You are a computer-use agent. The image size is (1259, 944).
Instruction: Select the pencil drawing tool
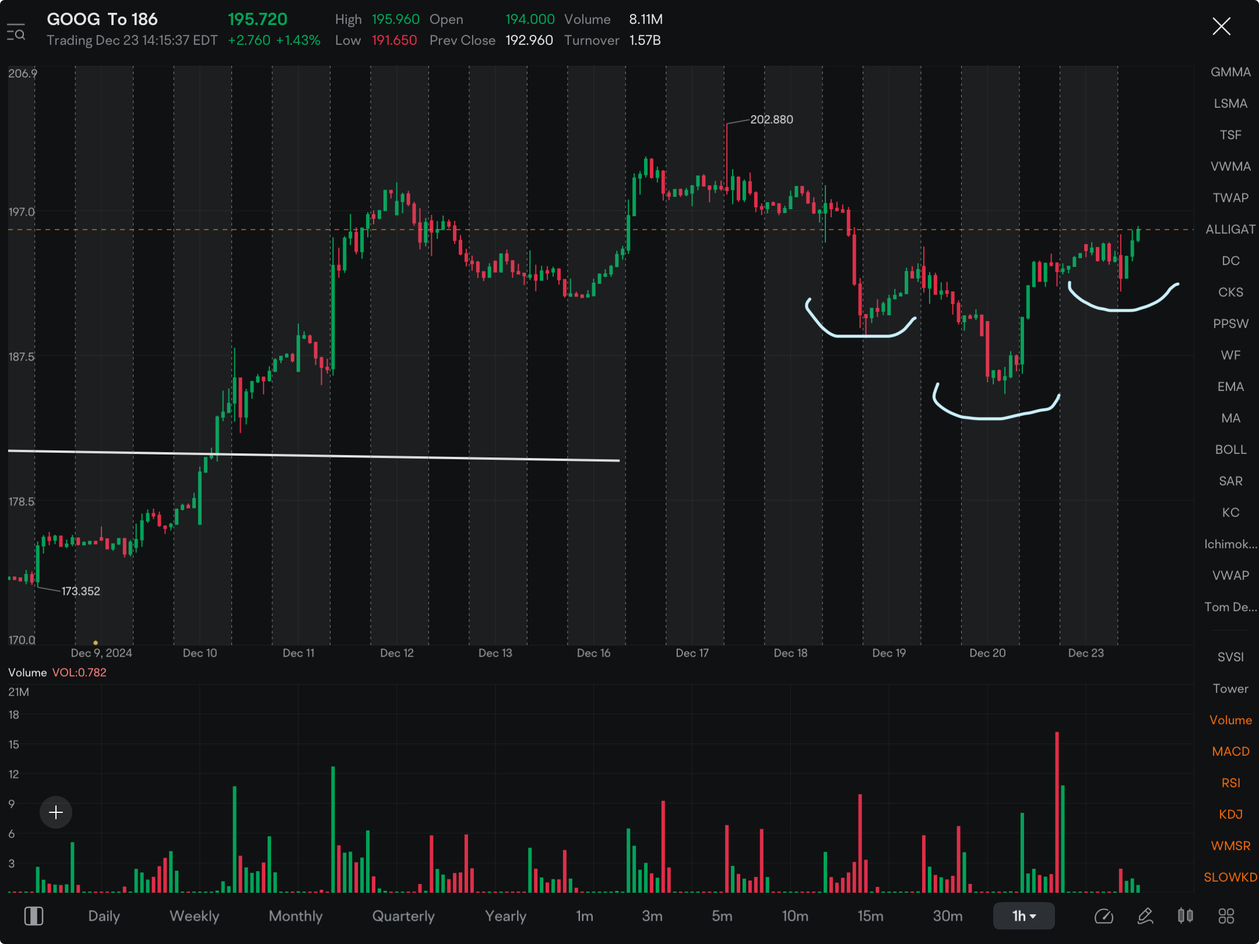pos(1145,916)
